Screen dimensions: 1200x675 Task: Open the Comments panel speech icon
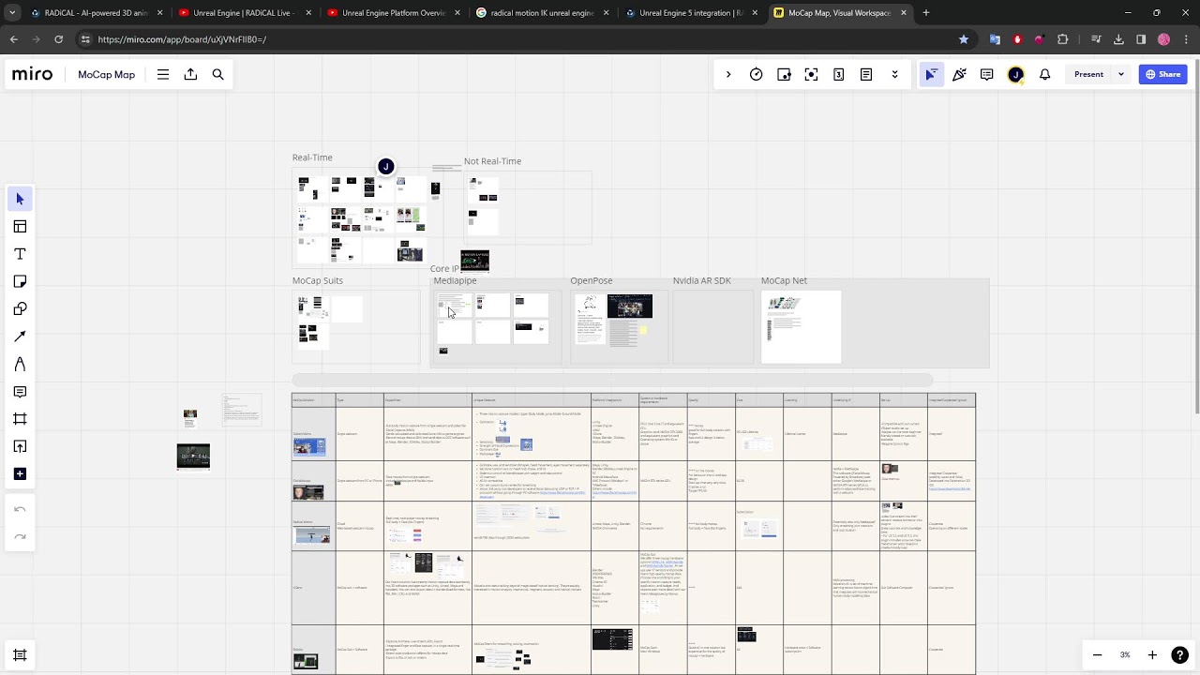[986, 74]
